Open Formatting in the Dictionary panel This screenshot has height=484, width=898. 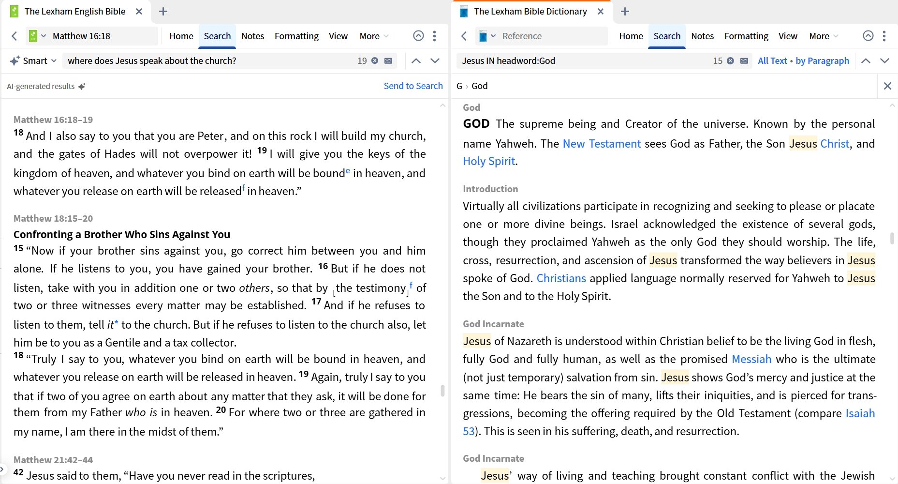[x=746, y=36]
